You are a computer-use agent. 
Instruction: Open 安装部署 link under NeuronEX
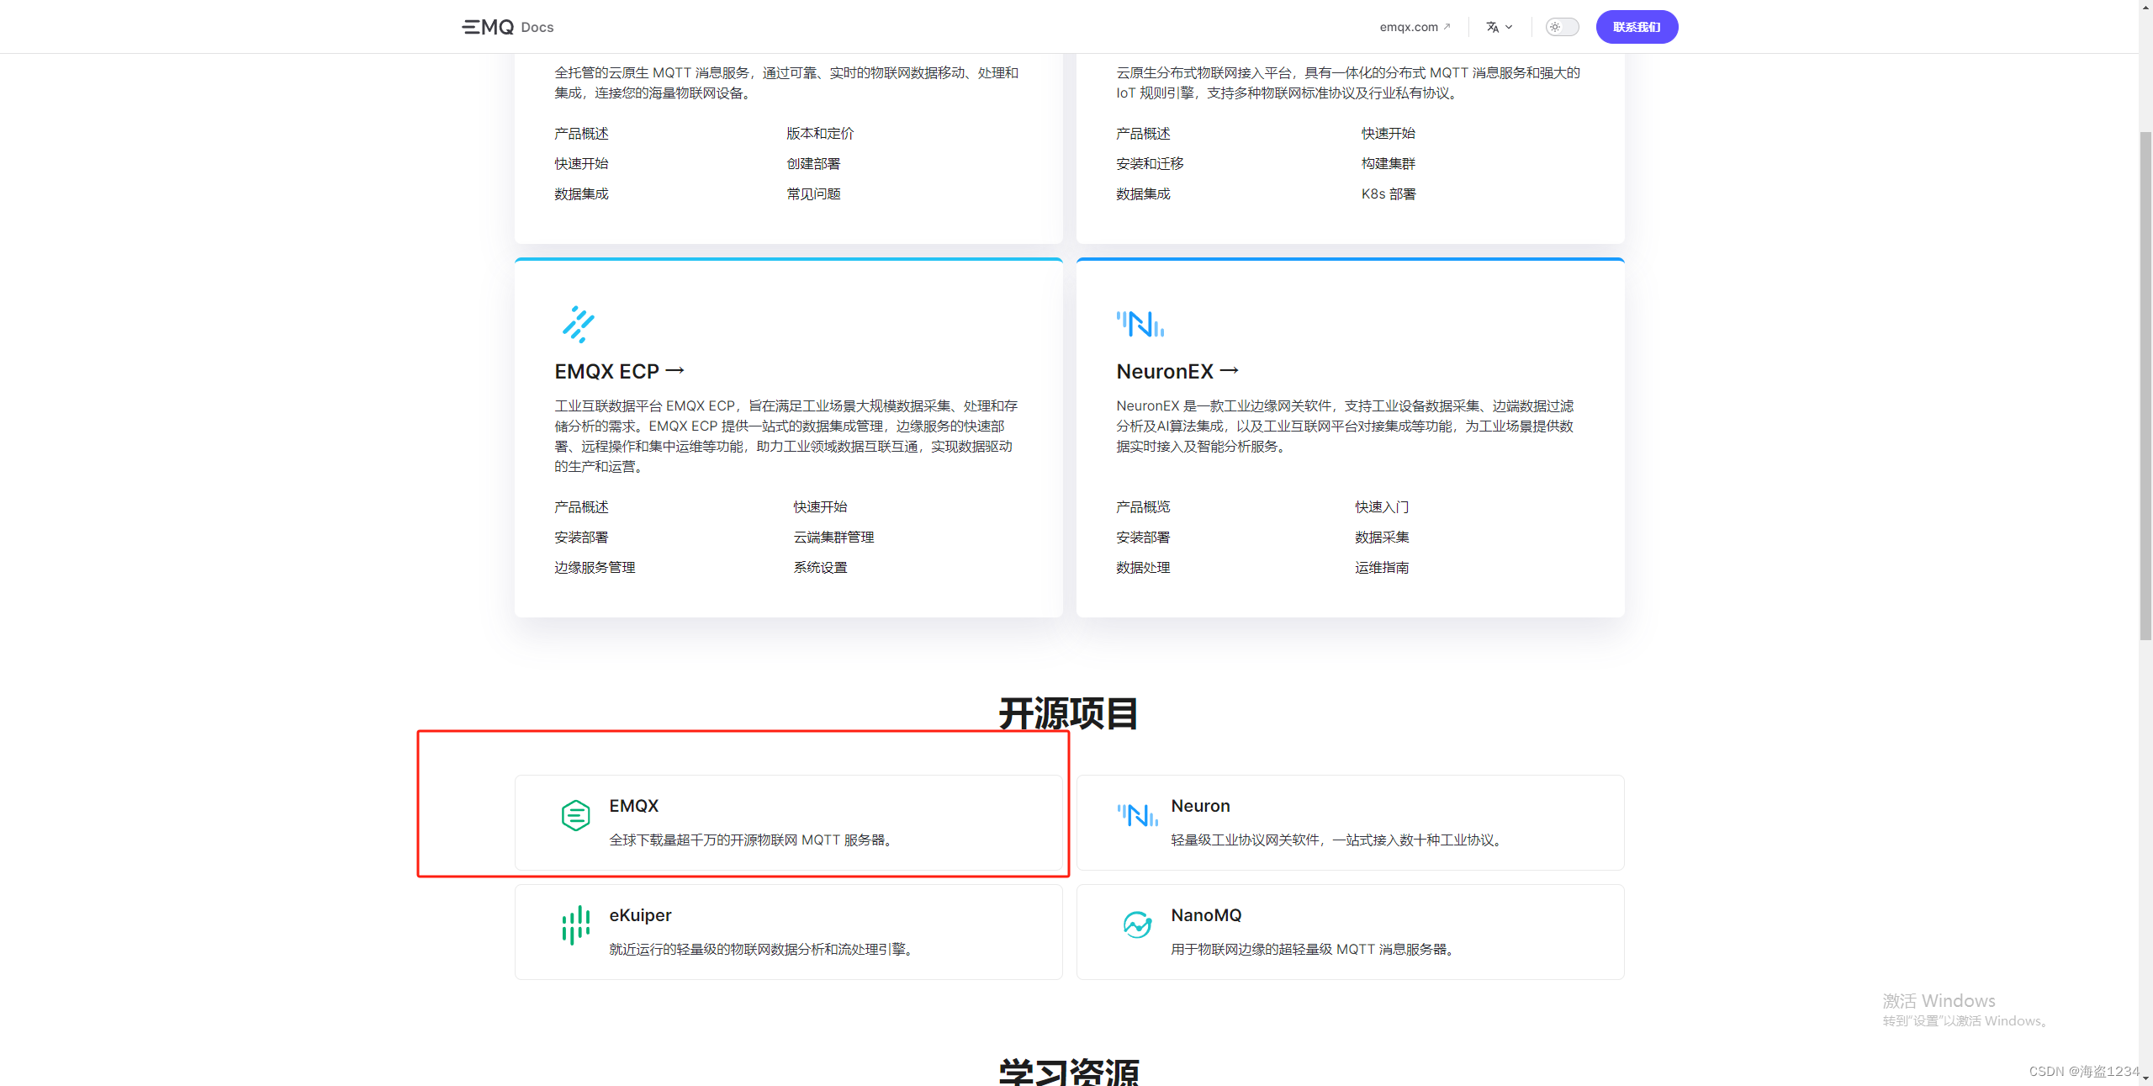coord(1143,538)
